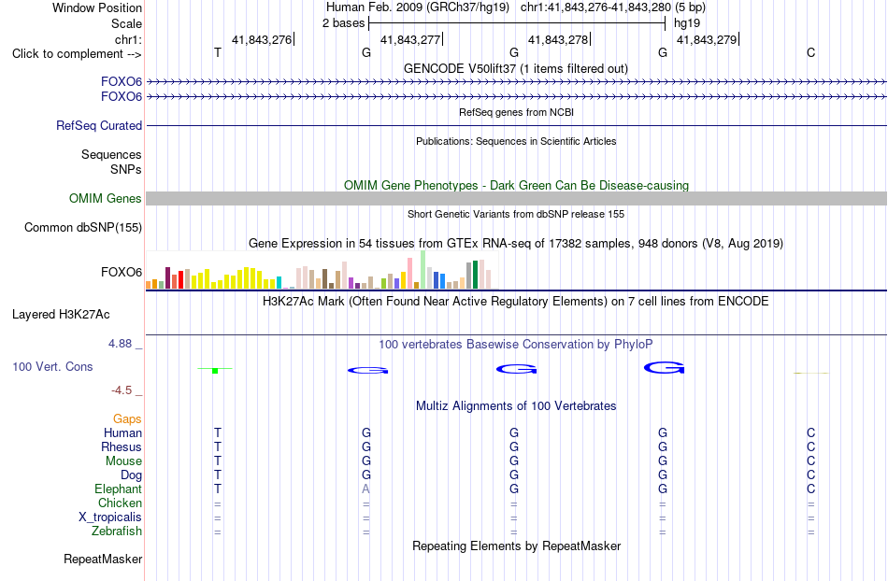Image resolution: width=888 pixels, height=581 pixels.
Task: Click the RepeatMasker track label
Action: tap(103, 559)
